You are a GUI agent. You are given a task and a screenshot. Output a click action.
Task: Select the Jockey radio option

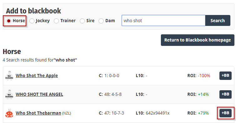tap(32, 21)
